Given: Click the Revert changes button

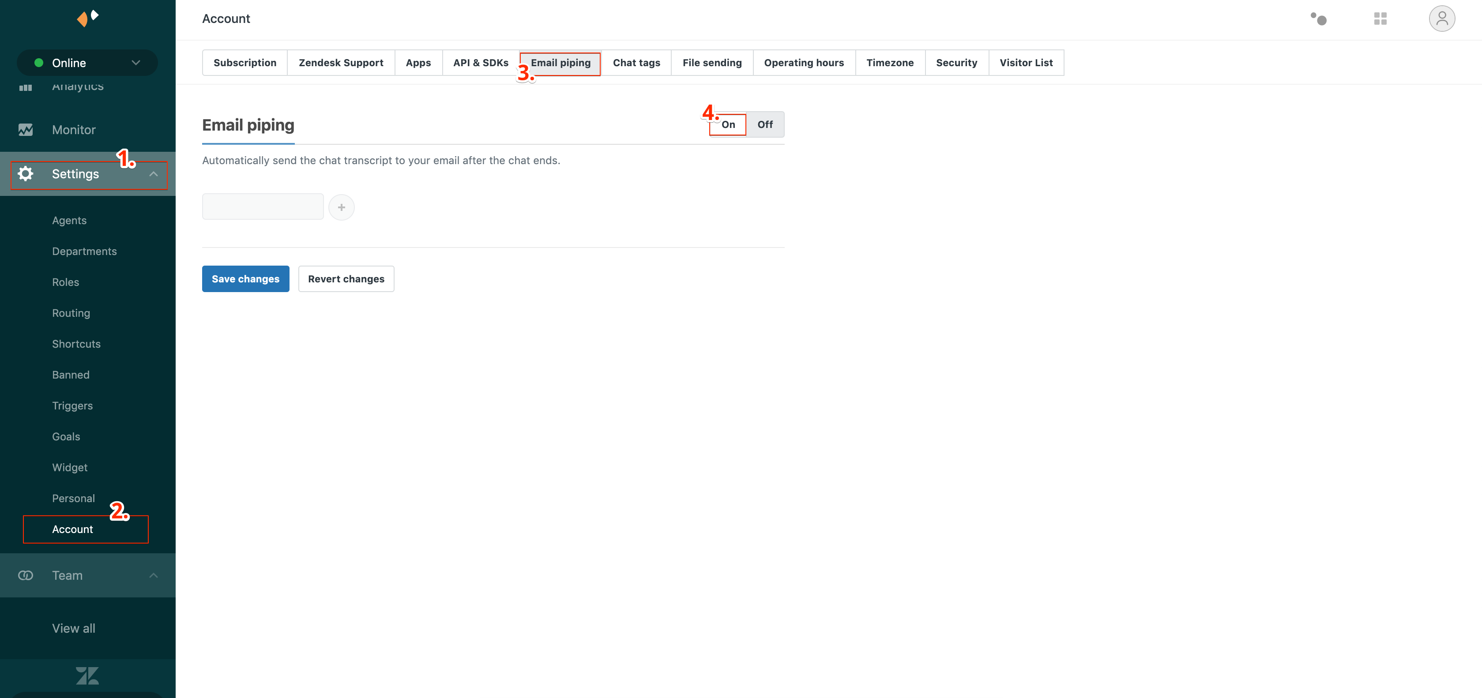Looking at the screenshot, I should tap(346, 279).
